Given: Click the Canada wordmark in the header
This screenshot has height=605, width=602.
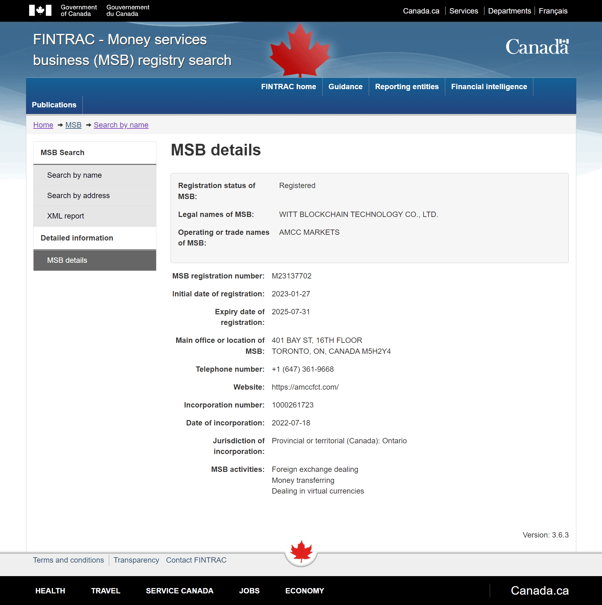Looking at the screenshot, I should pos(537,47).
